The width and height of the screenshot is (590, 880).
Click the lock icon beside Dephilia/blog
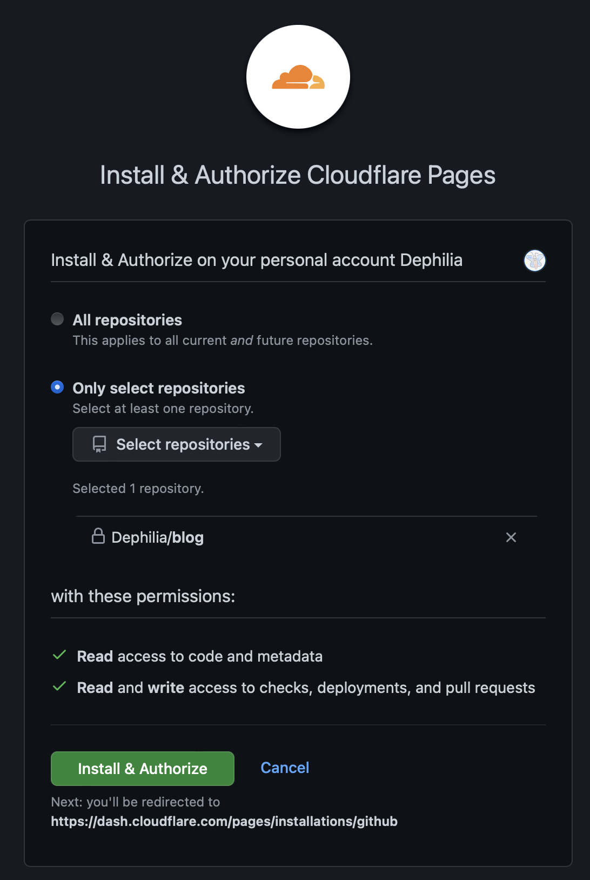(98, 536)
